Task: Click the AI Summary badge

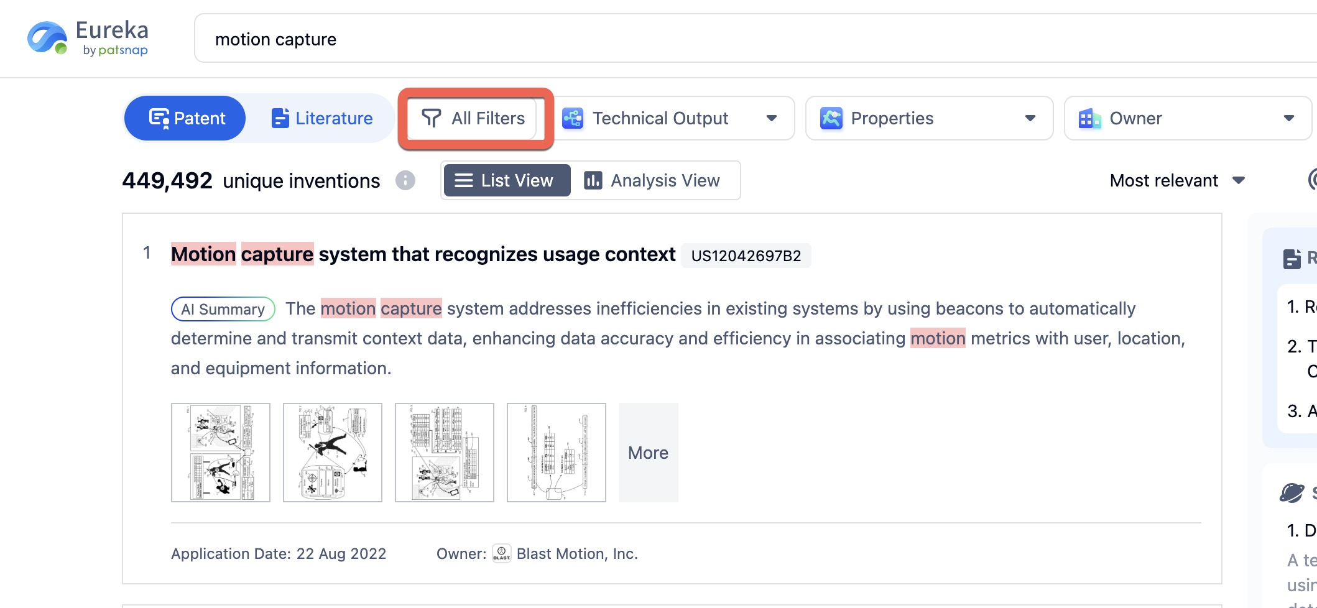Action: [223, 309]
